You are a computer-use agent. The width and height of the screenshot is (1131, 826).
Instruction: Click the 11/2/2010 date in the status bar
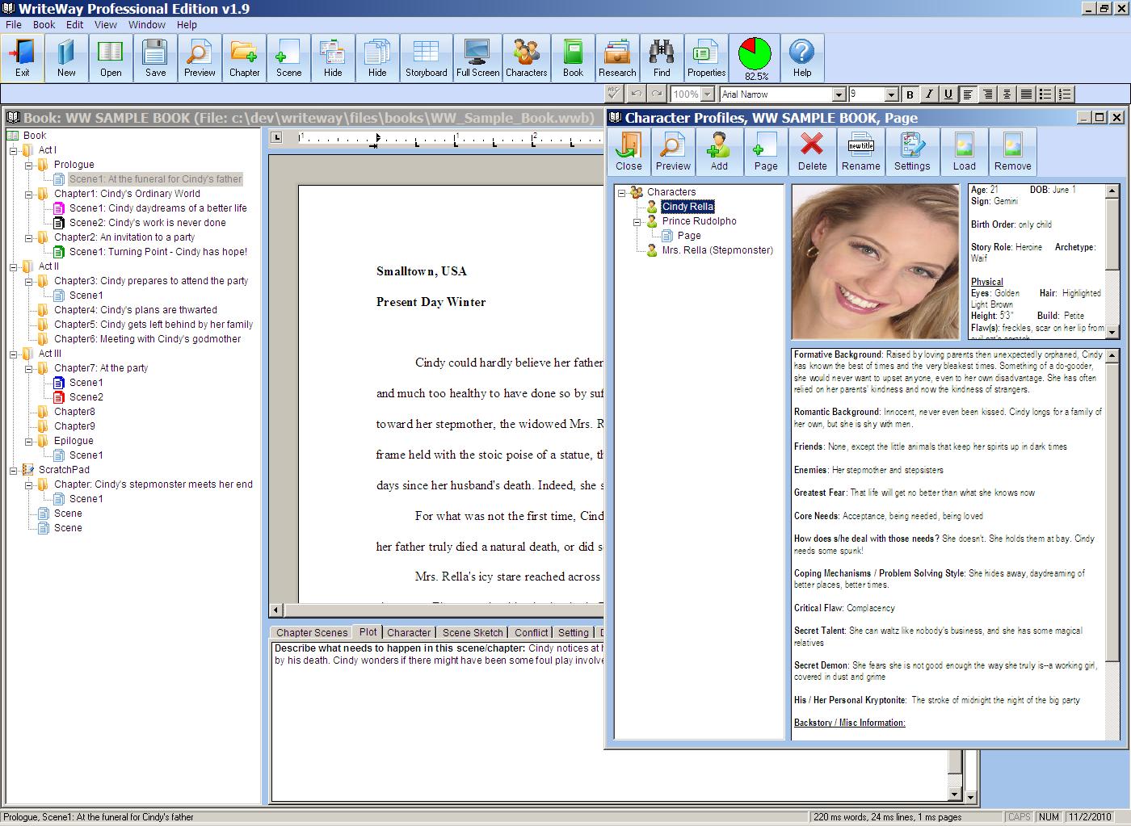(x=1089, y=817)
